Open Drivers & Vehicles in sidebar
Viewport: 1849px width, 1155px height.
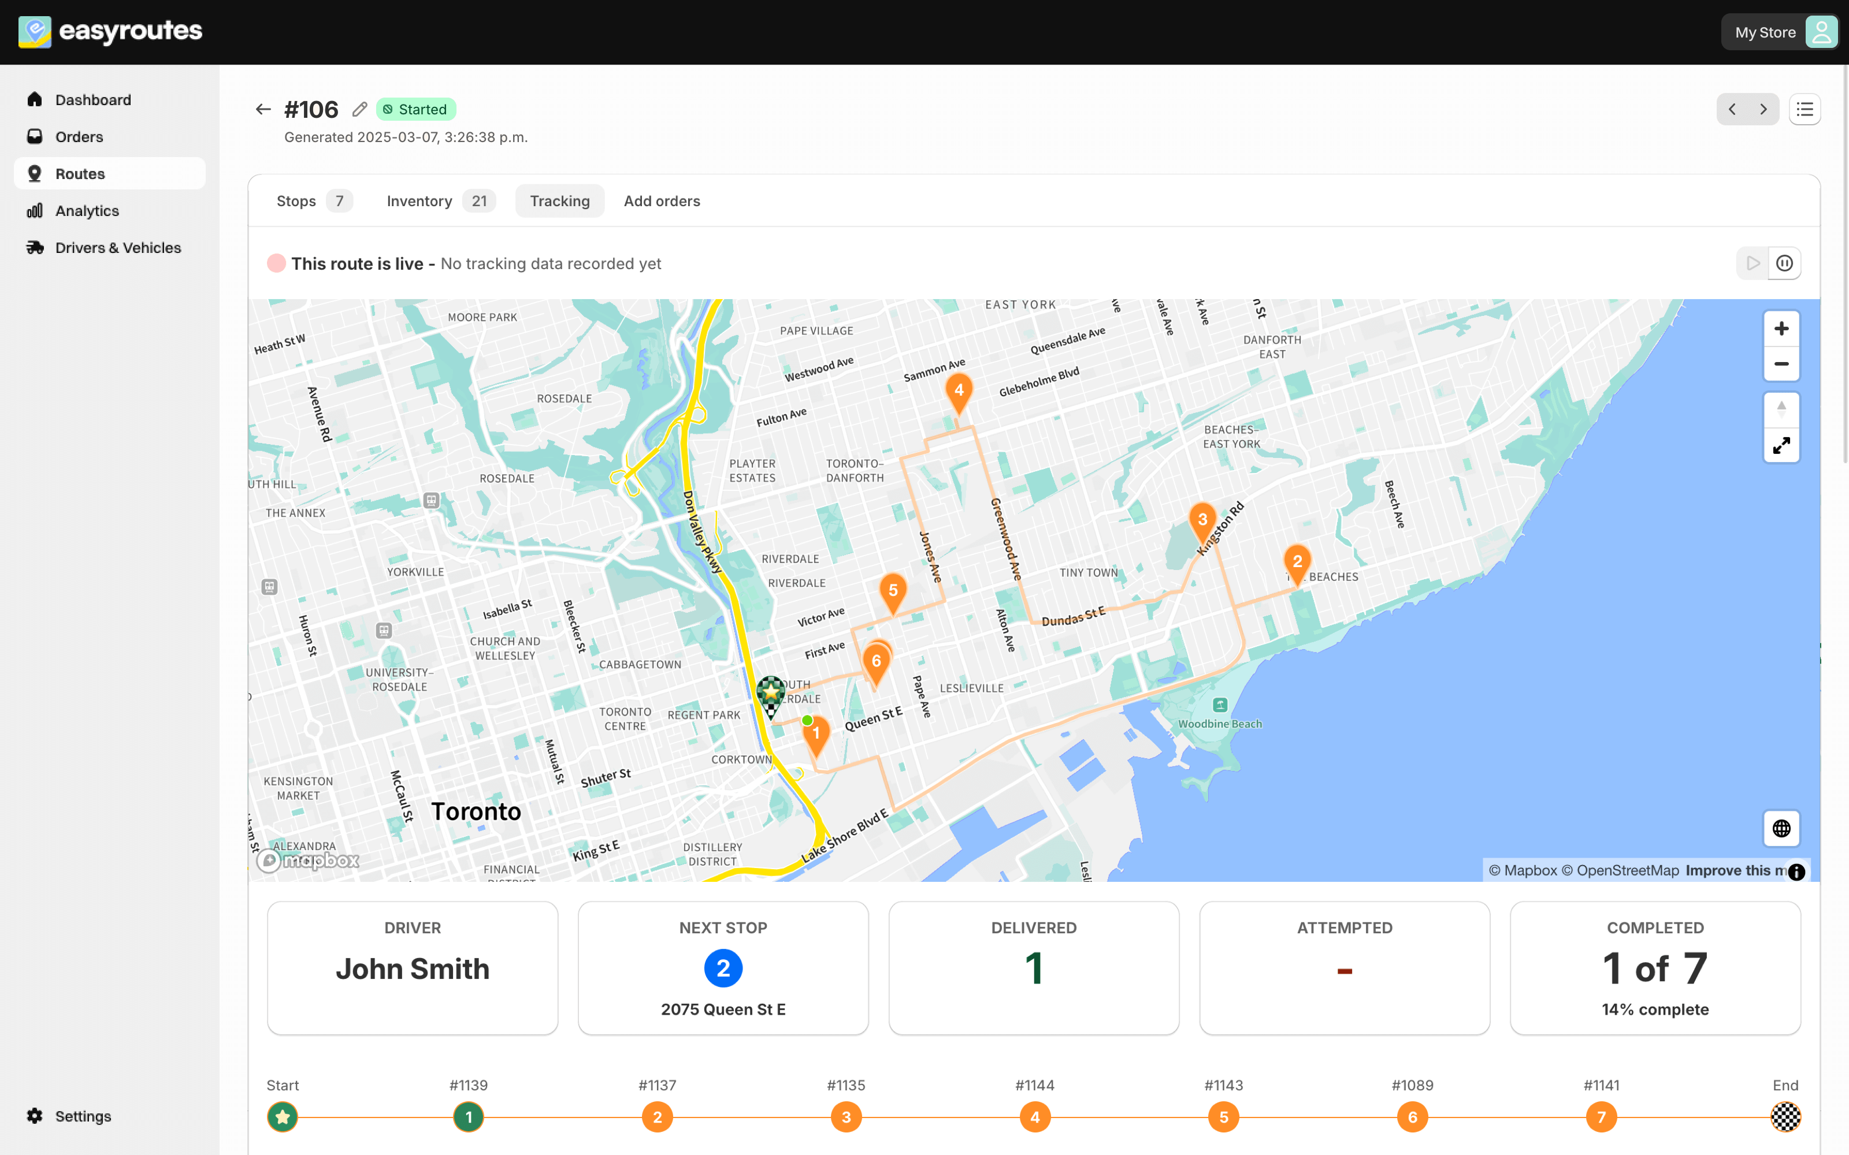118,248
